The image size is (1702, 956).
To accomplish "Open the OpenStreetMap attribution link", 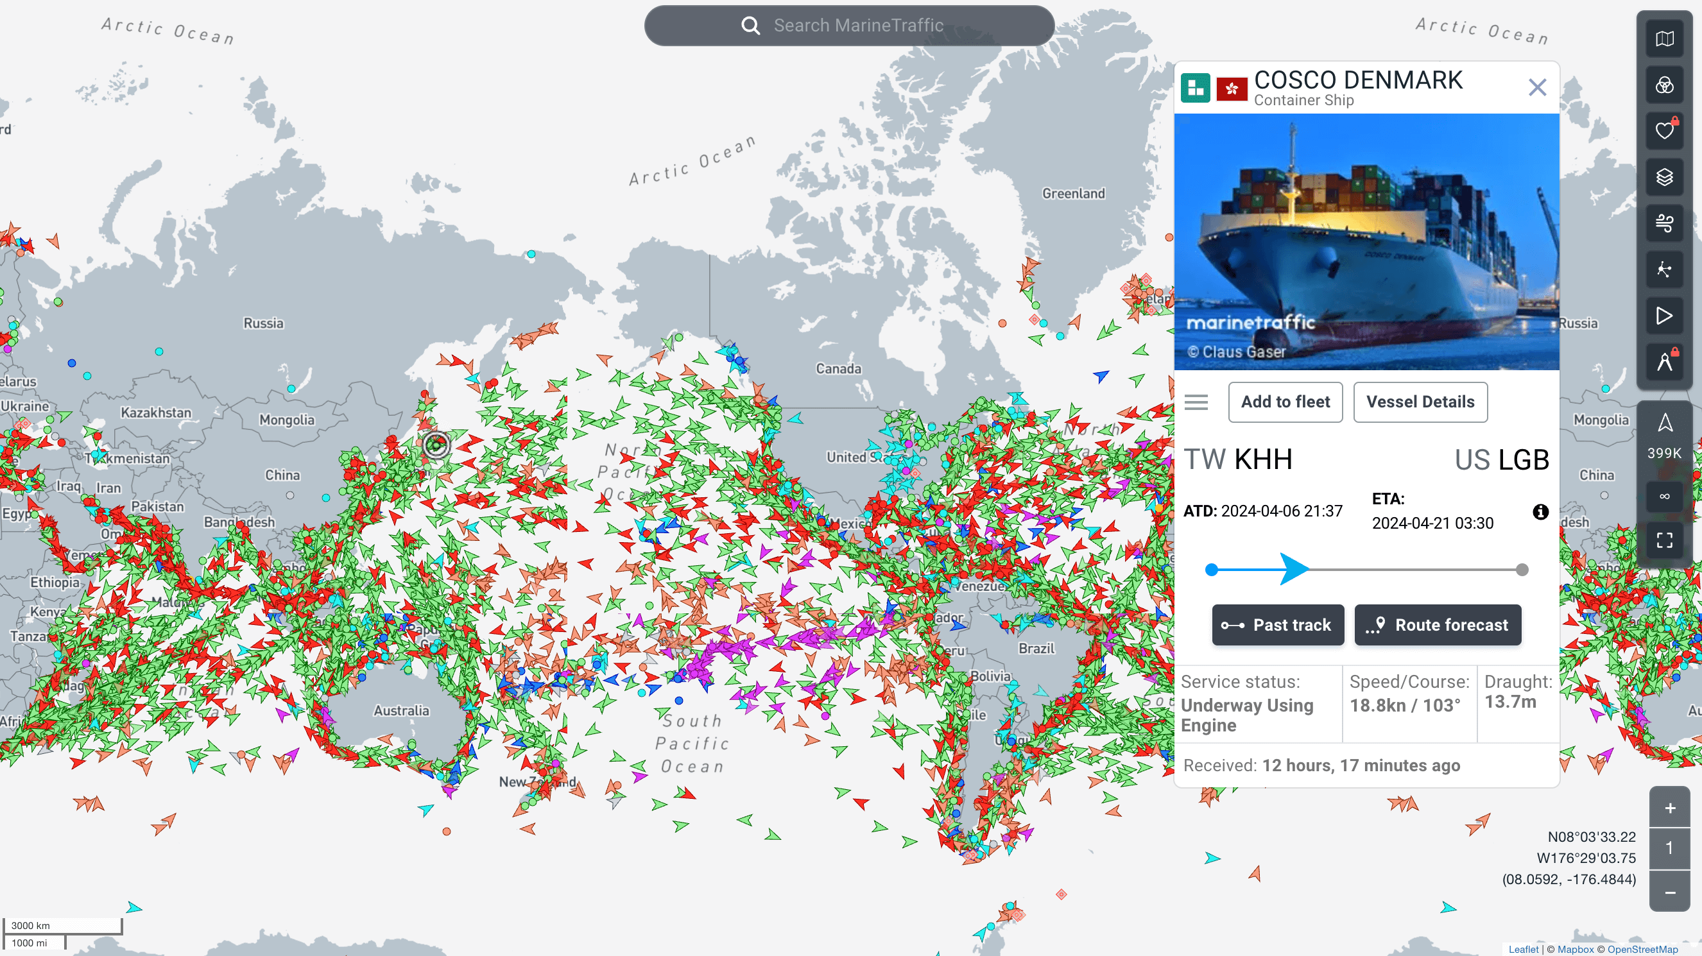I will (x=1642, y=950).
